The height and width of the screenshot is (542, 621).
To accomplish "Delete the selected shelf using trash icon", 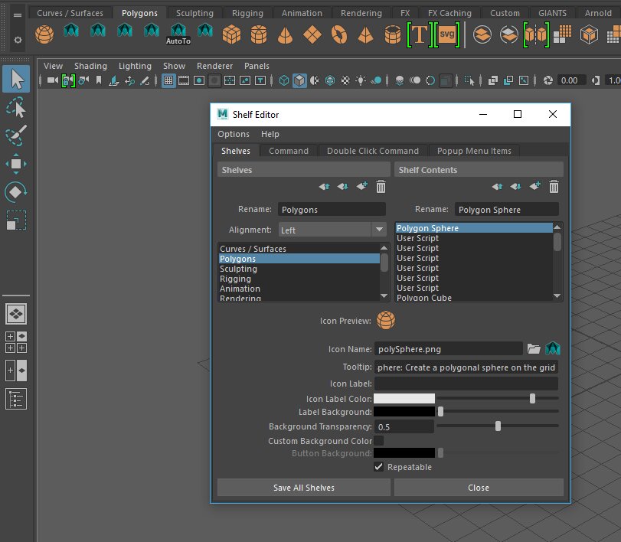I will point(381,187).
